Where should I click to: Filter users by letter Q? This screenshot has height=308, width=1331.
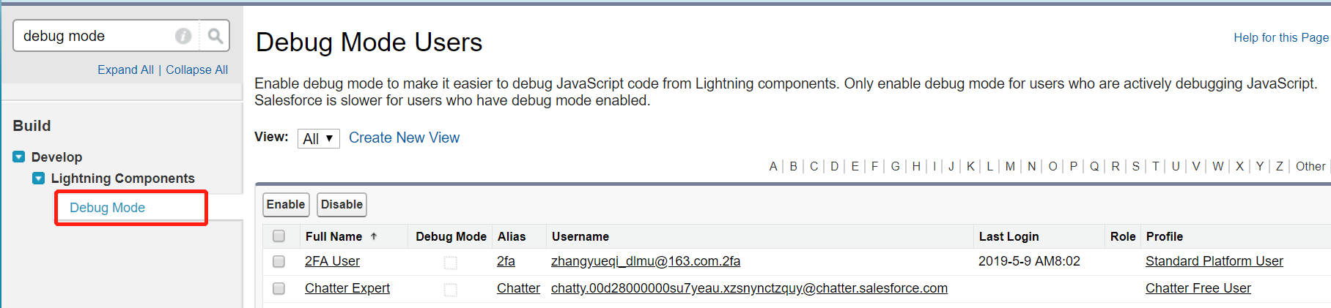(x=1094, y=166)
